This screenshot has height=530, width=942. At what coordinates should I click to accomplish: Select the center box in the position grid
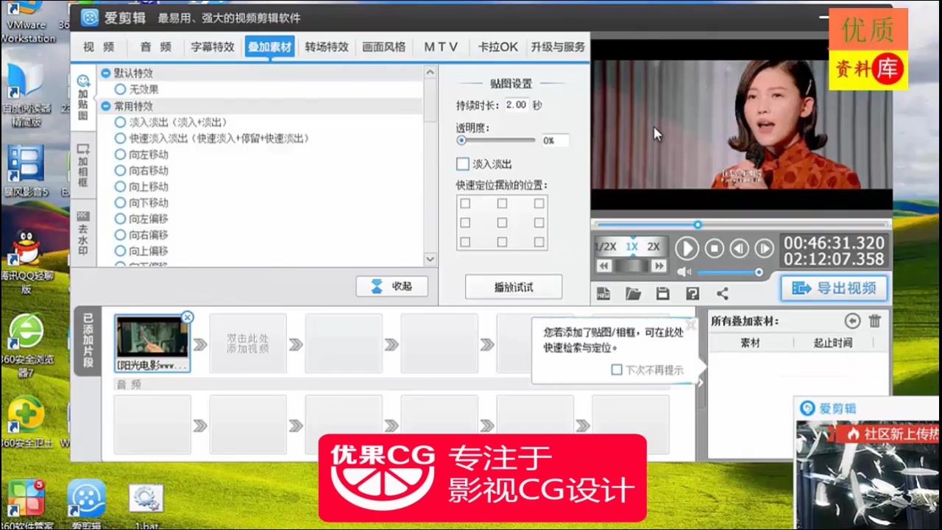point(502,222)
